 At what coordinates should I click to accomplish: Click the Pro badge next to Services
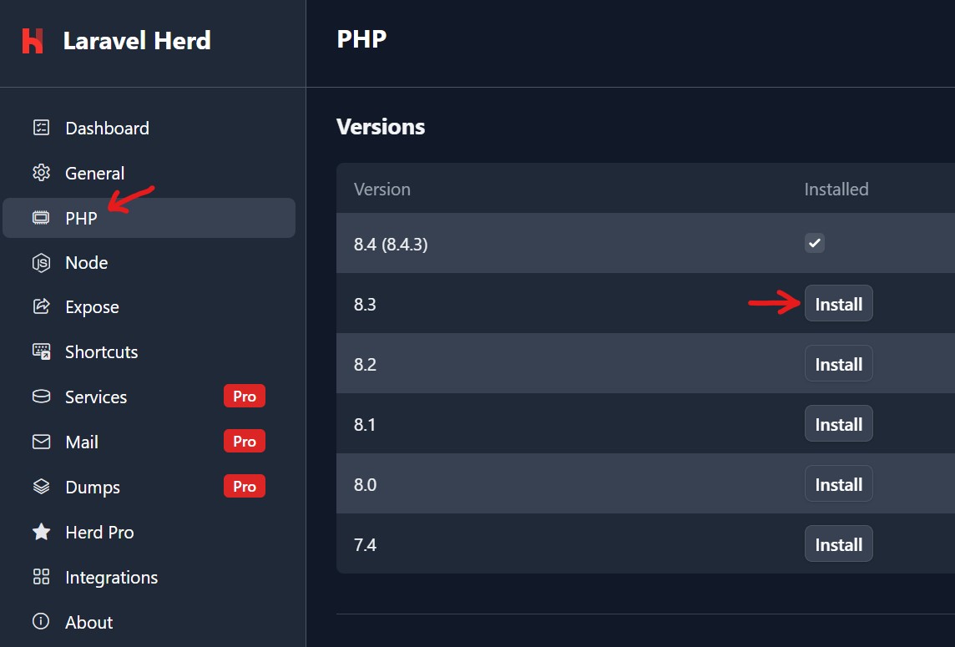pos(244,397)
